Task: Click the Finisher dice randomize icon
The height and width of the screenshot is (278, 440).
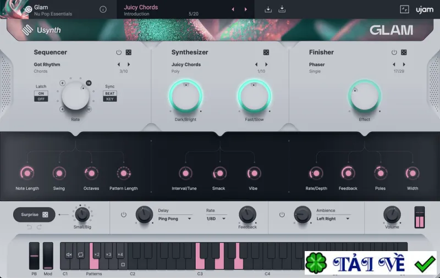Action: pyautogui.click(x=404, y=52)
